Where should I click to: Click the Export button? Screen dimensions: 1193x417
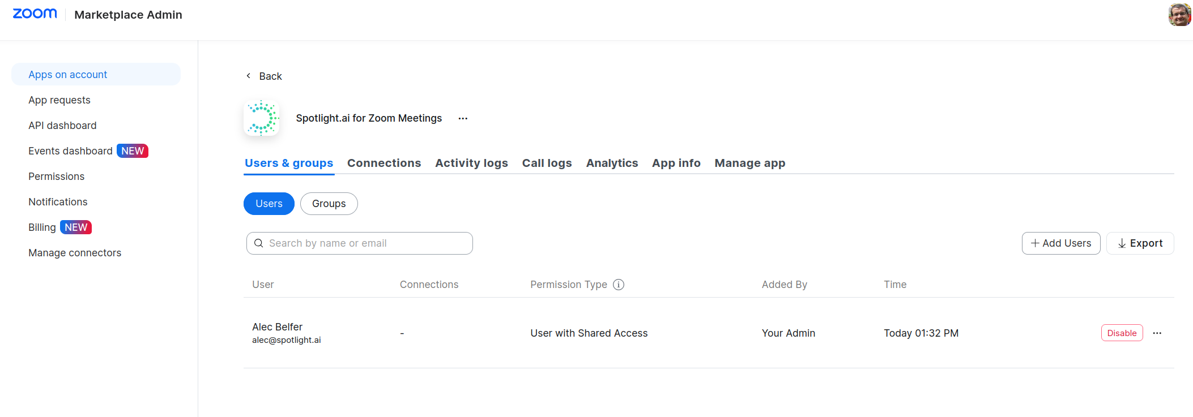point(1140,243)
